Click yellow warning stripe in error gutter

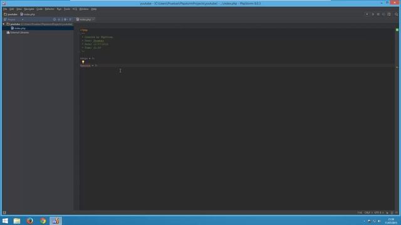397,67
